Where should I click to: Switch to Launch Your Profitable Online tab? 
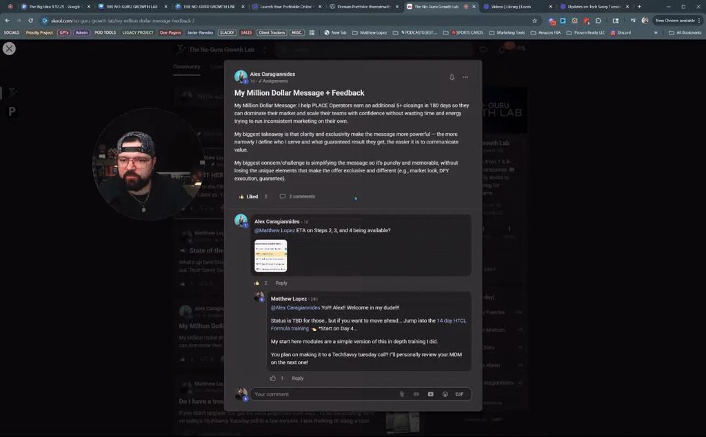pos(288,7)
